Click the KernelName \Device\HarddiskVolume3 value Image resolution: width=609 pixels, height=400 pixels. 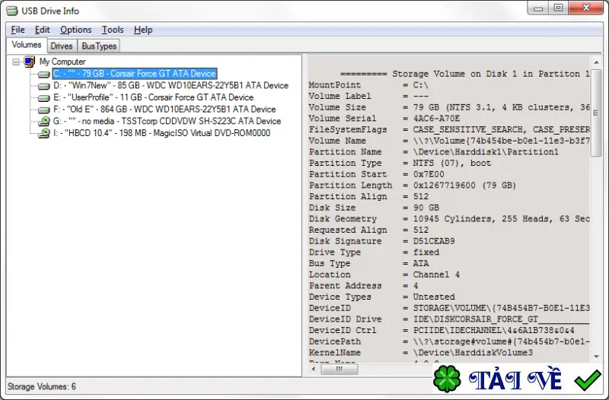(473, 353)
